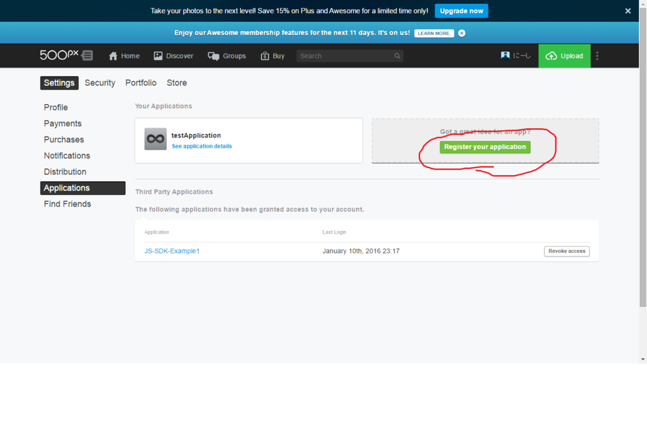Open the user avatar icon in navbar

click(505, 56)
